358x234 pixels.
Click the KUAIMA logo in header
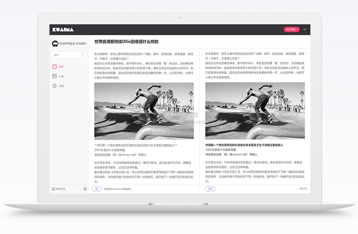tap(63, 30)
